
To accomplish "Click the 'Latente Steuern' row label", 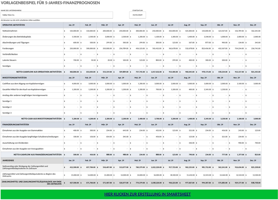I will click(x=9, y=60).
